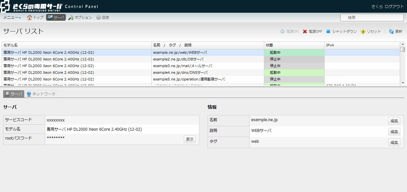Edit the タグ web value
The image size is (407, 192).
tap(394, 142)
